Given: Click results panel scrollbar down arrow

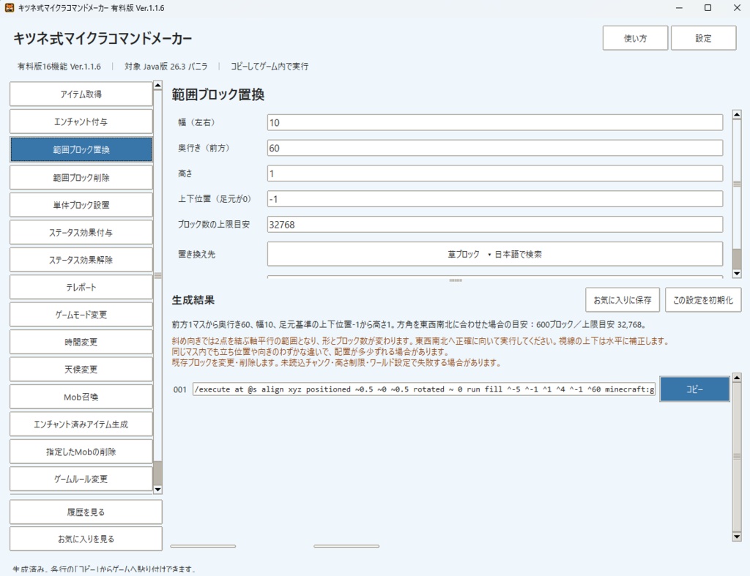Looking at the screenshot, I should click(737, 536).
